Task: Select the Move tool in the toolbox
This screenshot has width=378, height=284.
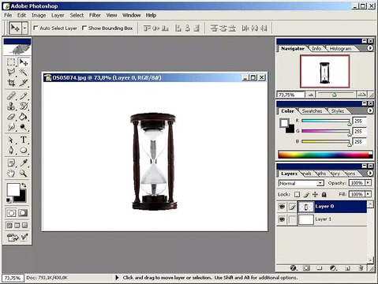Action: coord(24,62)
